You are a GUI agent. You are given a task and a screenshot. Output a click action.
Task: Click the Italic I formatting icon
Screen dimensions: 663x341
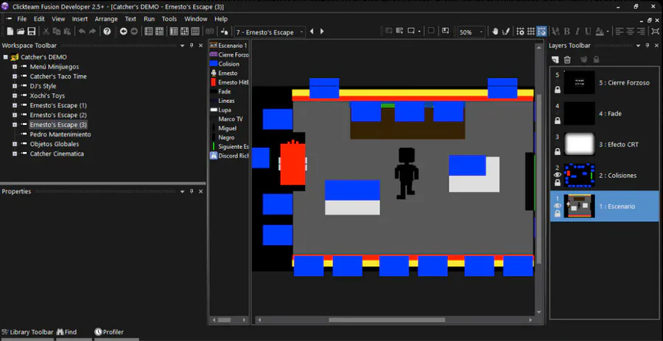(x=578, y=31)
